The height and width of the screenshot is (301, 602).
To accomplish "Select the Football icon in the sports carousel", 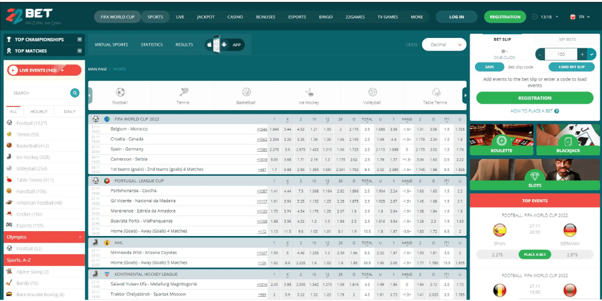I will tap(120, 92).
